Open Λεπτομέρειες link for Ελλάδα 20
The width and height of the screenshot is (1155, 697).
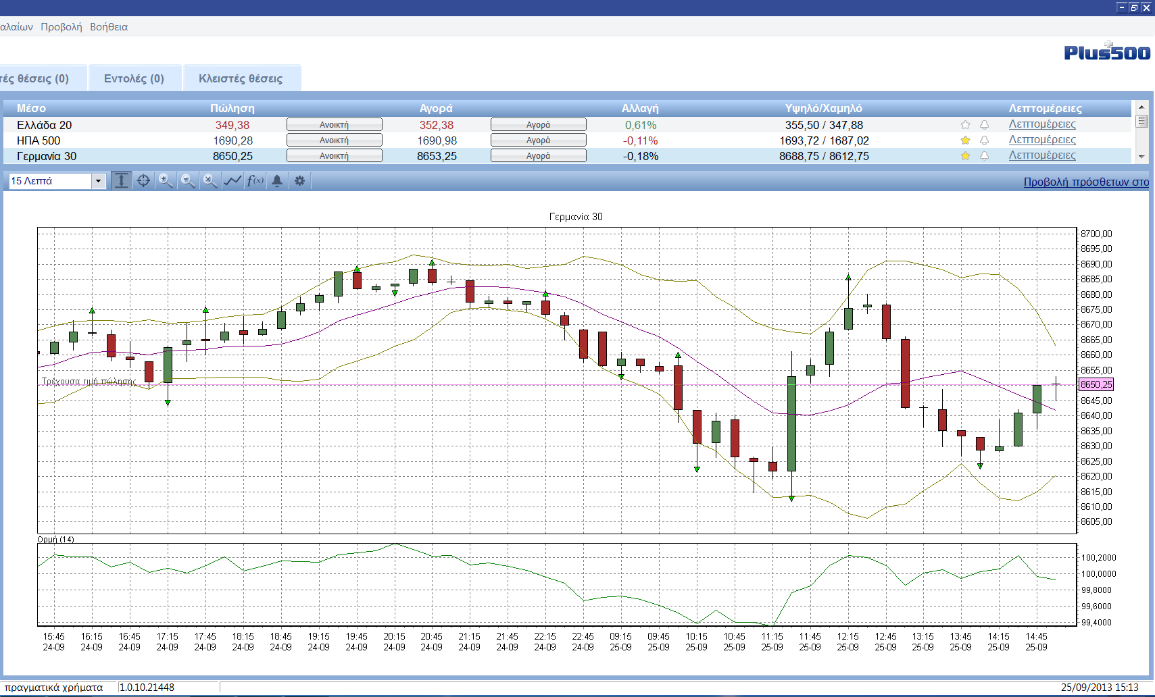(1042, 124)
